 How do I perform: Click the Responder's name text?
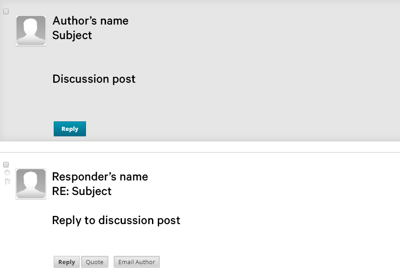tap(100, 177)
